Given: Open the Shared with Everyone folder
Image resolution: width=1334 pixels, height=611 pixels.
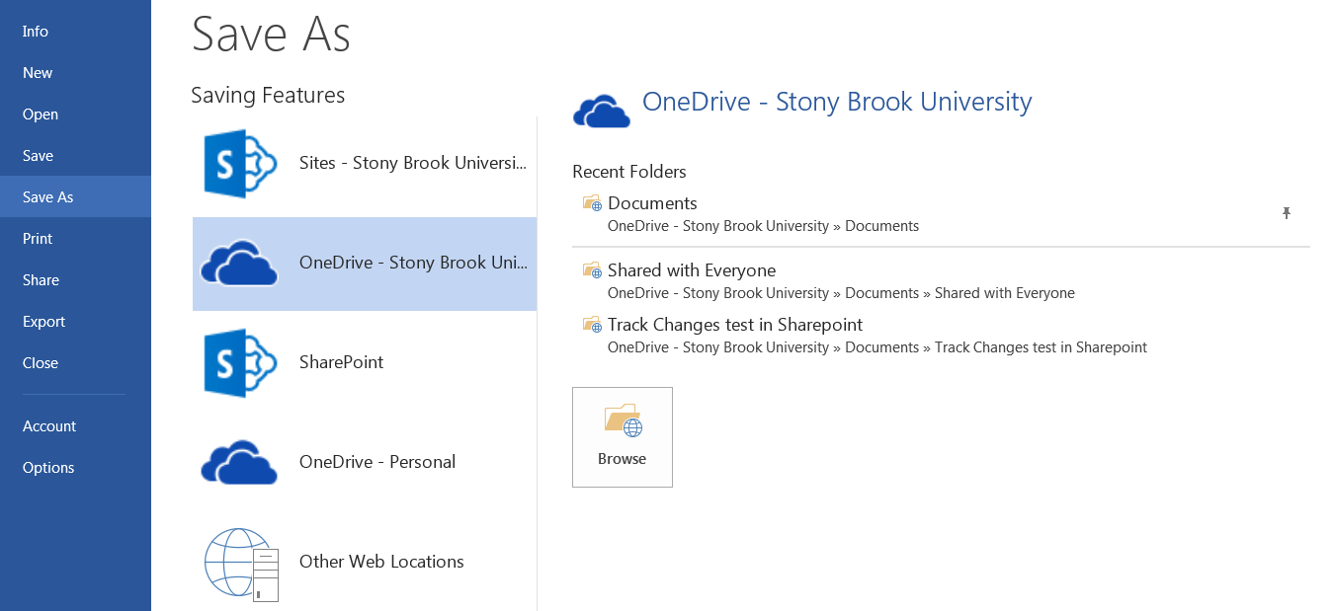Looking at the screenshot, I should (x=692, y=270).
